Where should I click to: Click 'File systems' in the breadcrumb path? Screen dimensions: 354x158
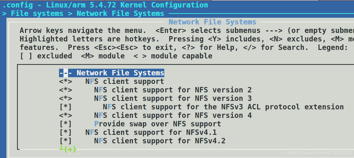(37, 13)
